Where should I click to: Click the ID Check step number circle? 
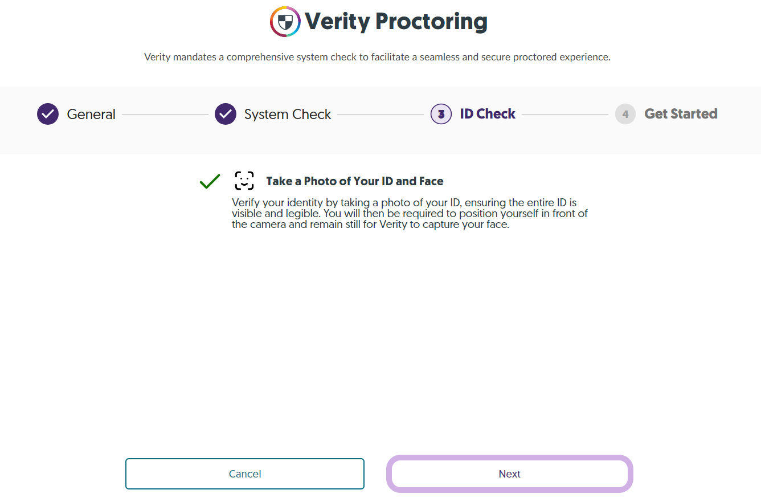click(441, 114)
